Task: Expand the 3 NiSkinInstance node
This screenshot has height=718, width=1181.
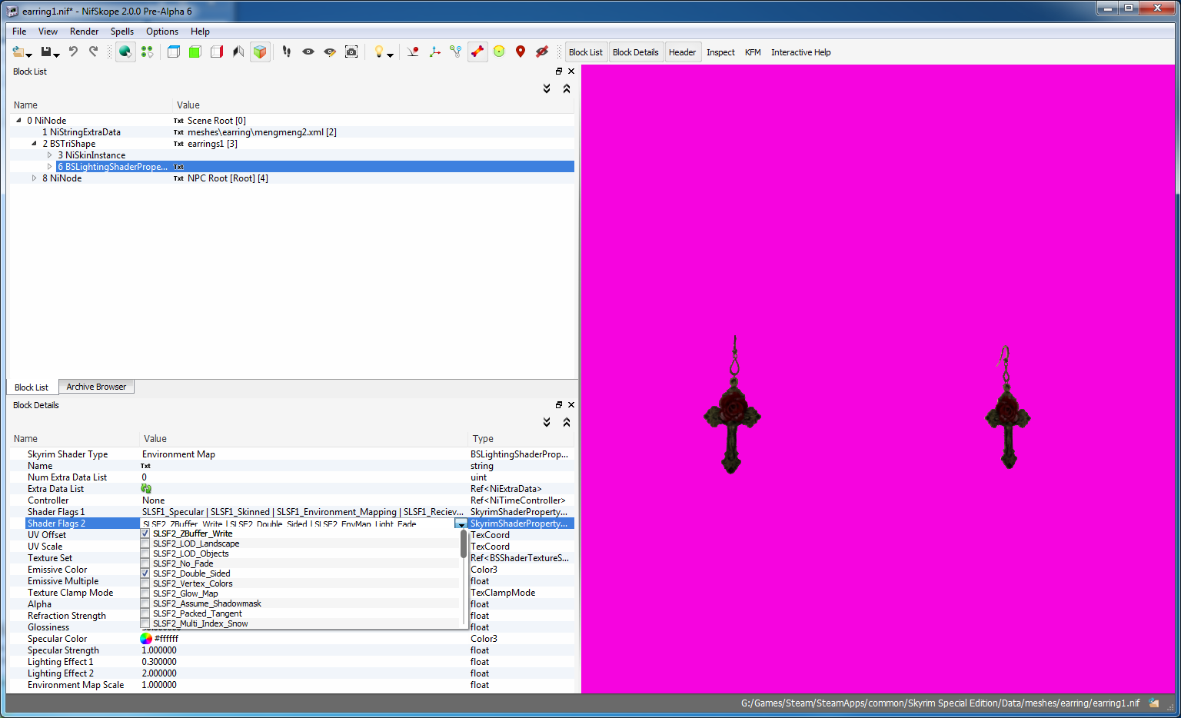Action: (49, 155)
